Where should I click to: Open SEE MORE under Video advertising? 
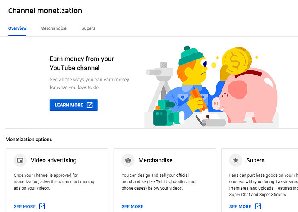[25, 206]
